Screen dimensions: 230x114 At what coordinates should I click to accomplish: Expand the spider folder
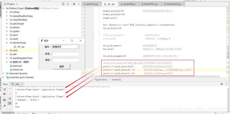[7, 31]
